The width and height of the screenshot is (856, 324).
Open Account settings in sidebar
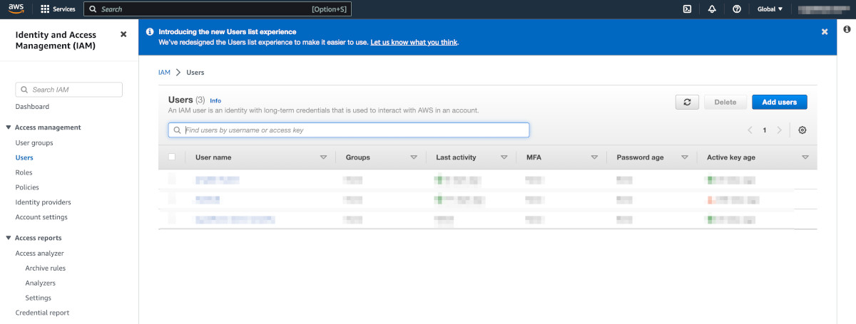pyautogui.click(x=41, y=217)
